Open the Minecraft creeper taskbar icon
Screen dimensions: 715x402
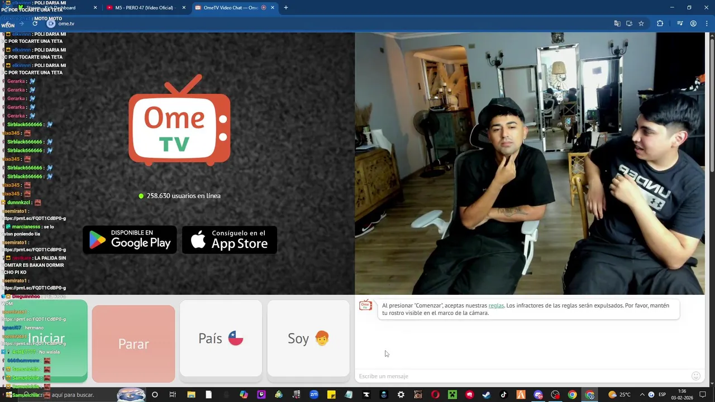tap(452, 395)
